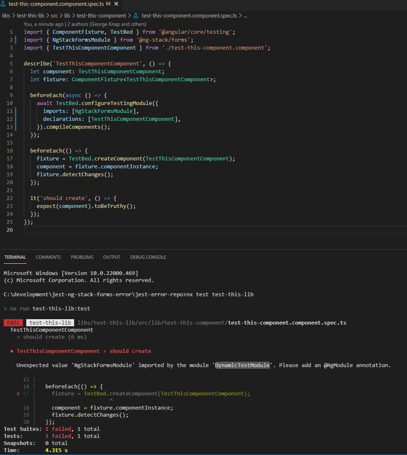Click the spec file path link after the FAIL badge

tap(212, 322)
